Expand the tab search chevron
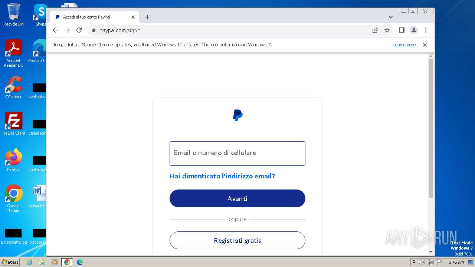This screenshot has height=267, width=475. click(x=391, y=17)
